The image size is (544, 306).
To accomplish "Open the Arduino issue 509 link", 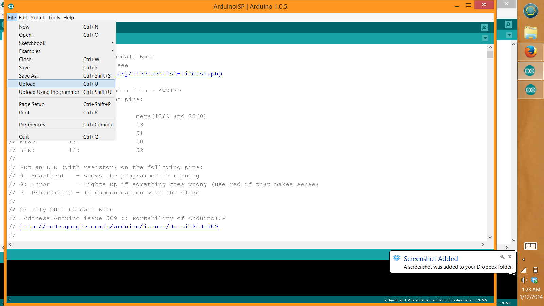I will pyautogui.click(x=119, y=227).
